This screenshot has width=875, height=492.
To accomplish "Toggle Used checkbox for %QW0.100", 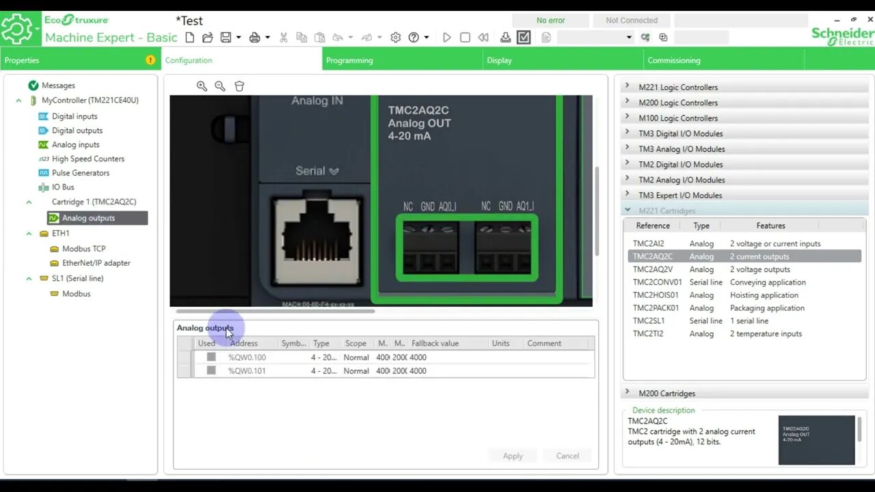I will coord(211,357).
